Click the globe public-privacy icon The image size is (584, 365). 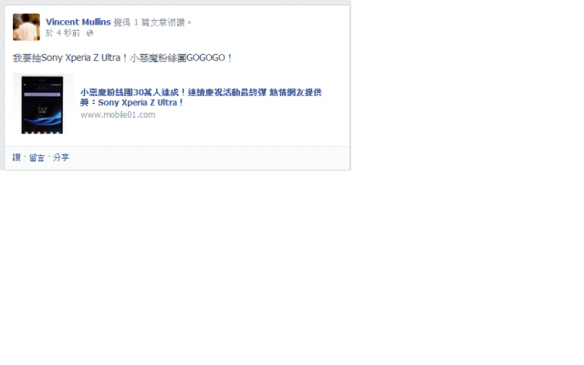tap(89, 33)
